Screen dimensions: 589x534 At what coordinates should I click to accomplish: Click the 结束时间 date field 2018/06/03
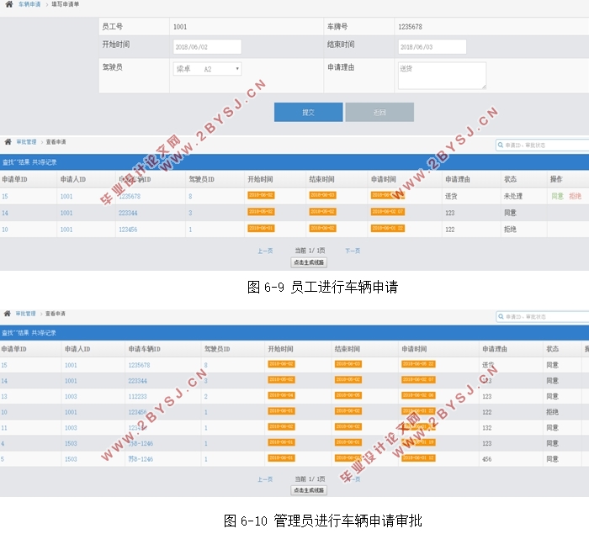click(432, 47)
